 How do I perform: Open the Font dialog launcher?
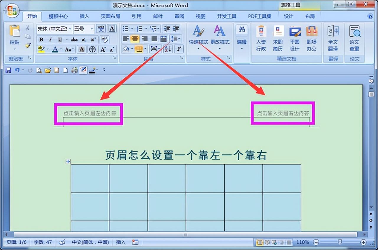115,58
